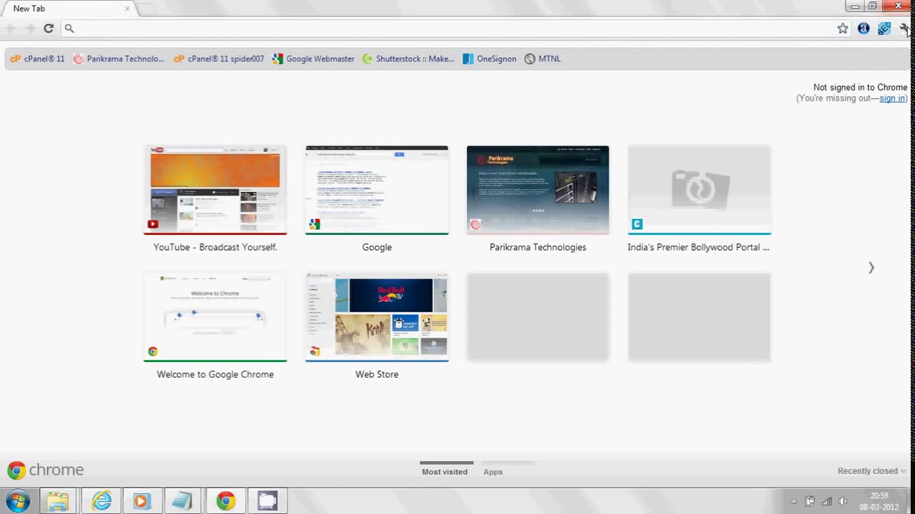Click the blue square extension icon in the toolbar
Screen dimensions: 915x514
pyautogui.click(x=884, y=29)
